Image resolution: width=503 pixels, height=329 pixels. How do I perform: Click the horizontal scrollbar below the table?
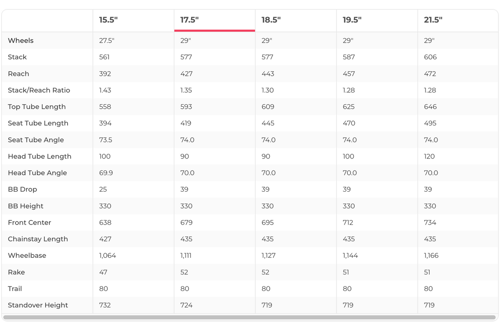tap(249, 317)
